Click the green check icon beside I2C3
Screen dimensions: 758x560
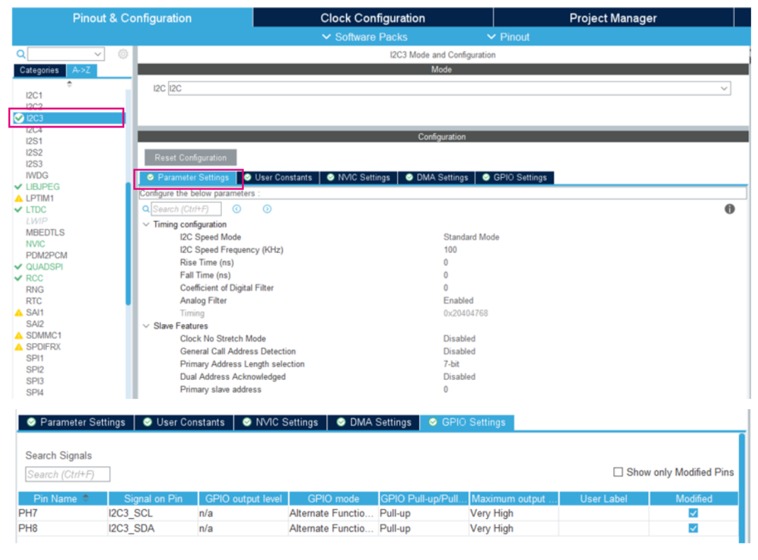pos(19,118)
